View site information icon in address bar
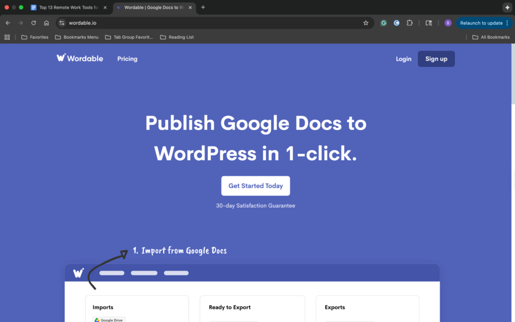Viewport: 515px width, 322px height. 62,23
